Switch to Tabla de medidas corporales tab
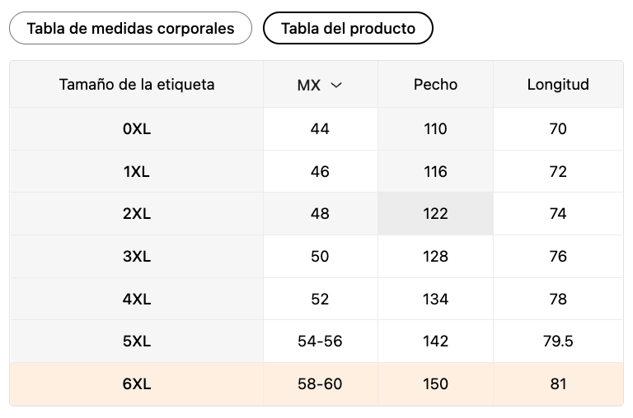This screenshot has width=633, height=418. coord(130,28)
